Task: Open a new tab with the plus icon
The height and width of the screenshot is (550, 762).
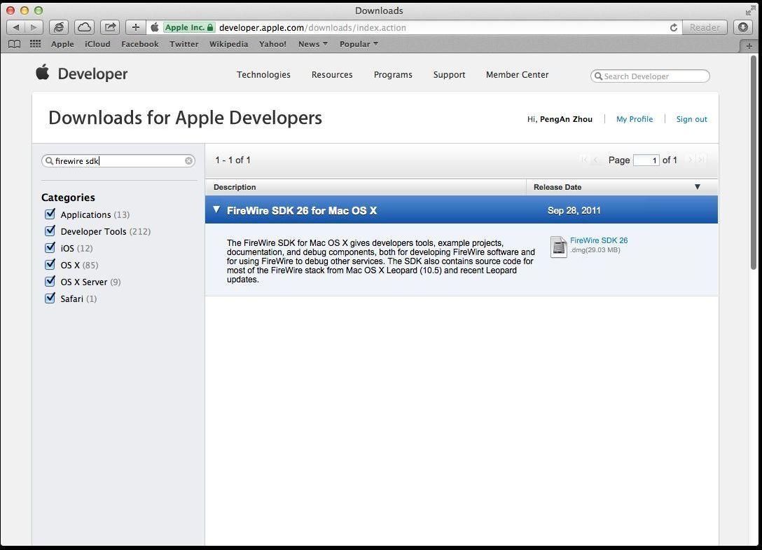Action: point(134,27)
